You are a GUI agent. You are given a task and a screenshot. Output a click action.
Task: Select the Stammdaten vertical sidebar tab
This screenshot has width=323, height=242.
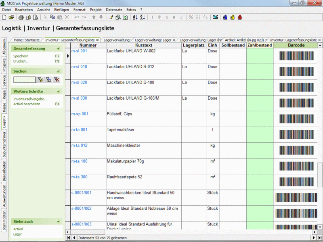click(4, 220)
